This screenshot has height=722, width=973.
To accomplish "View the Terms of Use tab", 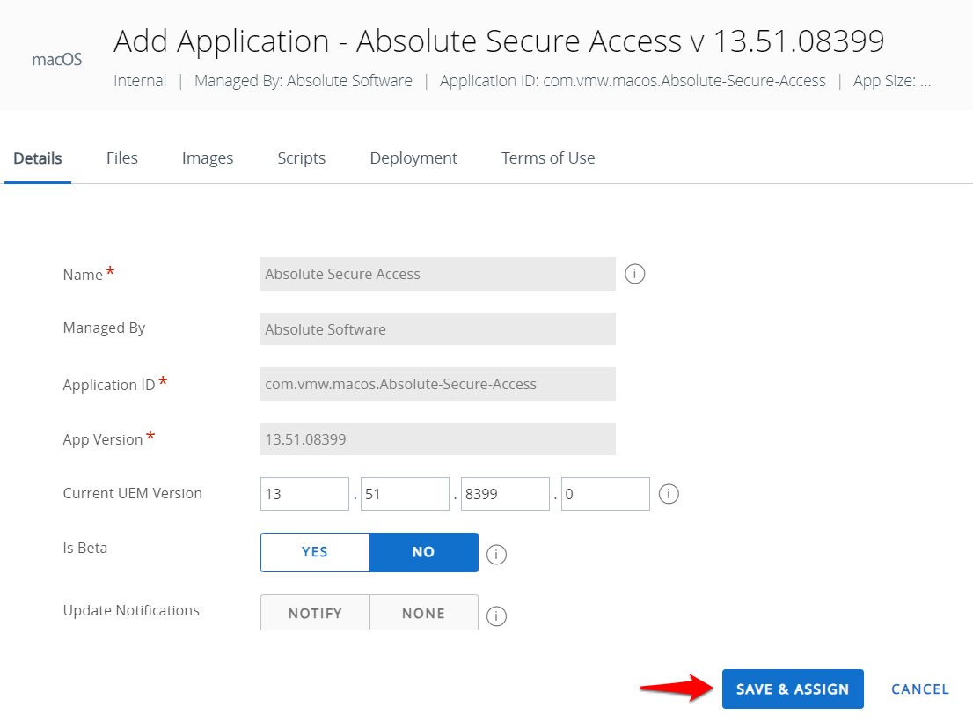I will pos(548,158).
